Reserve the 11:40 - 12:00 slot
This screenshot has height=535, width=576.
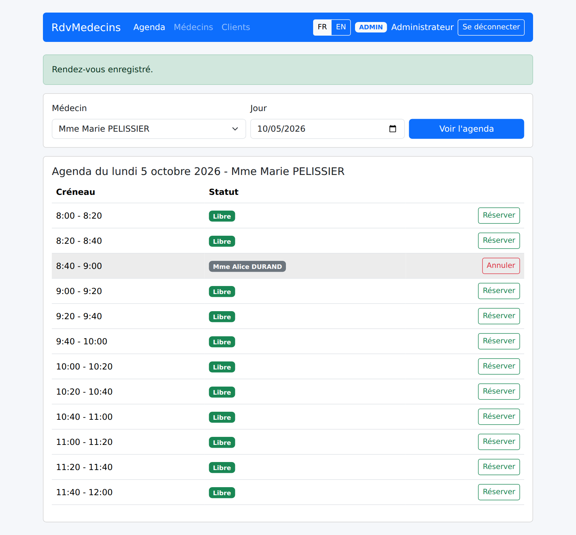[499, 492]
